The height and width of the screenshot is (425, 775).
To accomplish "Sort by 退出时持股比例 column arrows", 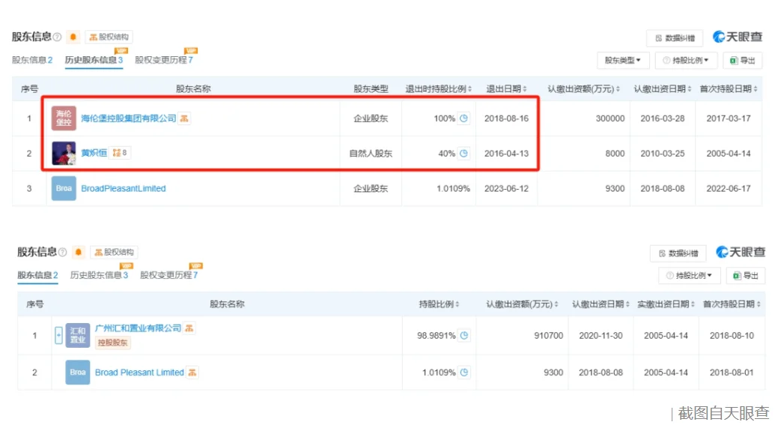I will click(470, 89).
